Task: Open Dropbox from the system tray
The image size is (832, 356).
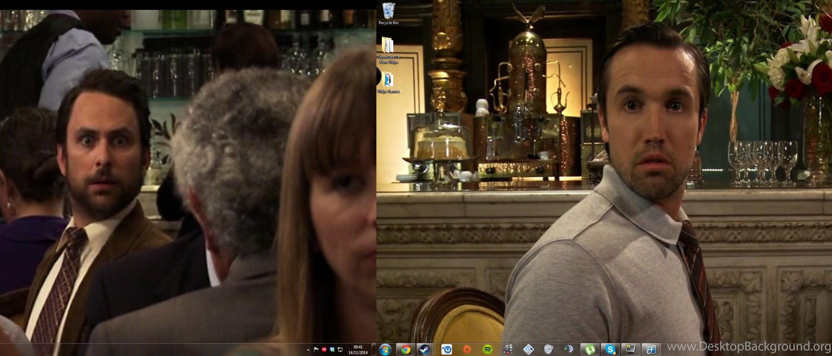Action: [x=332, y=349]
